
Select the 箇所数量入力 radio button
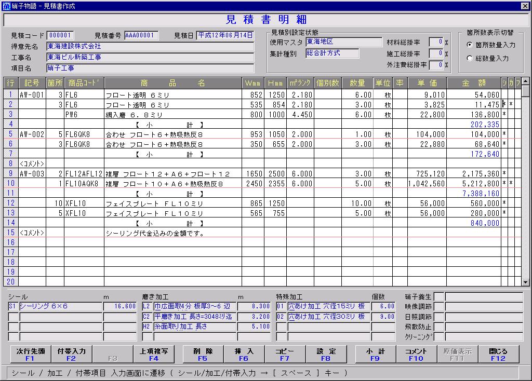[470, 45]
